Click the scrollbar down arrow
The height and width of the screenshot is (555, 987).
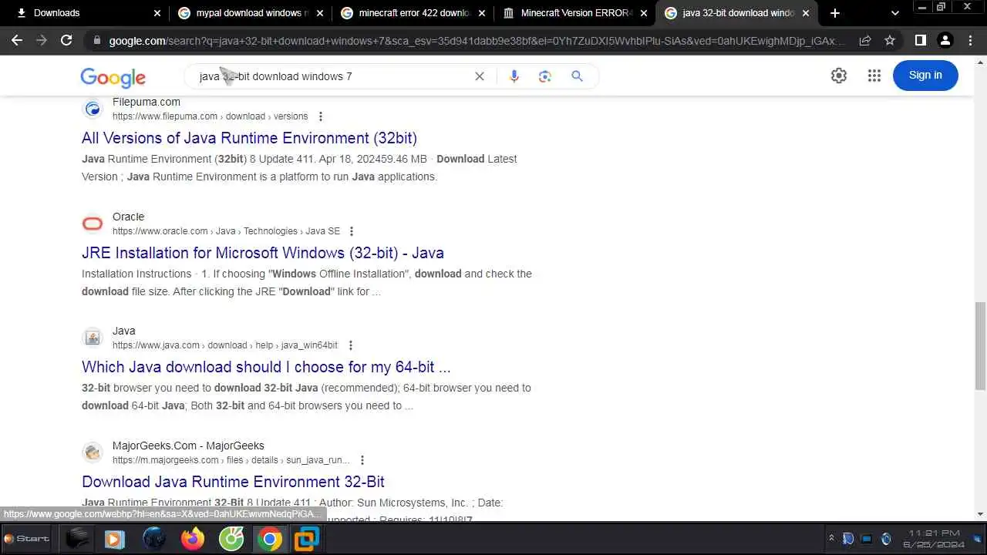(x=980, y=514)
